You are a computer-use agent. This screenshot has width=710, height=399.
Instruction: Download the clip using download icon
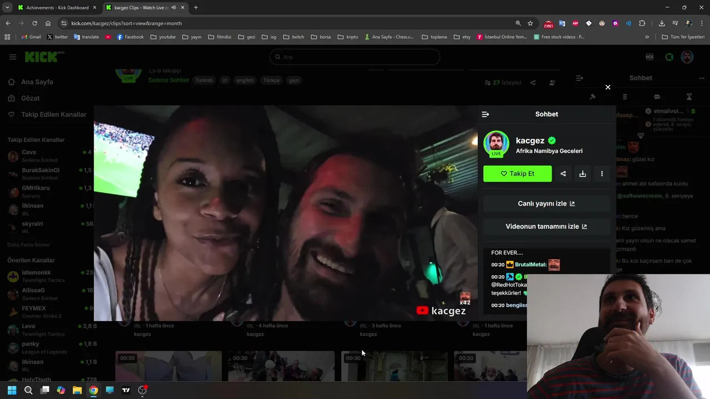pyautogui.click(x=582, y=173)
